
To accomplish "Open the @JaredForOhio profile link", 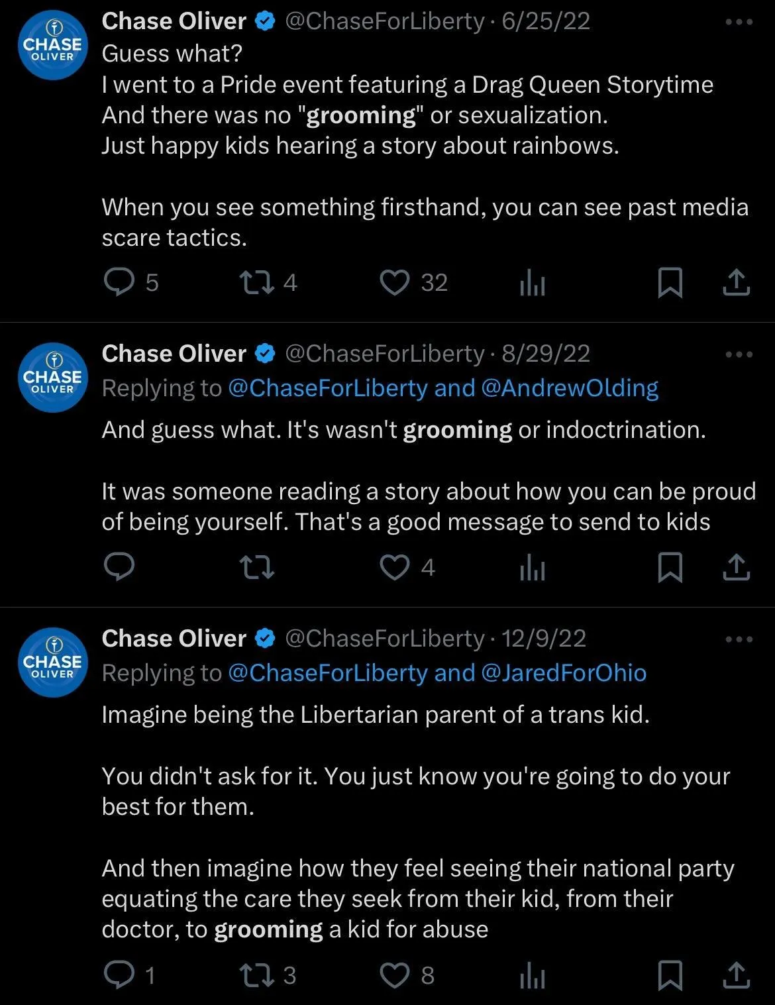I will point(564,673).
